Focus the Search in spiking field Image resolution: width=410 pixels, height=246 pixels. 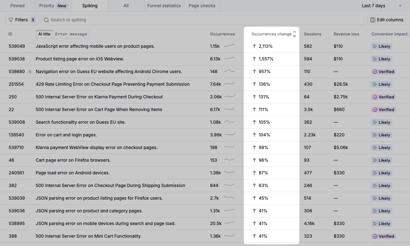tap(203, 20)
